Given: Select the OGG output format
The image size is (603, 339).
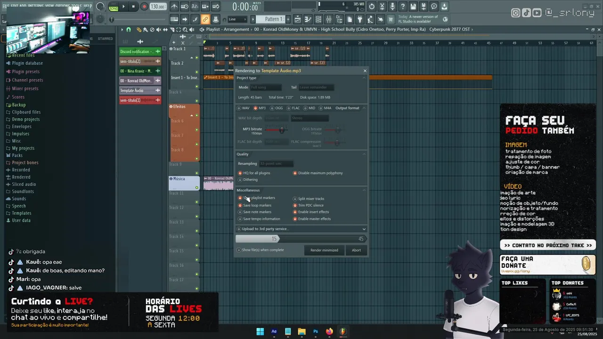Looking at the screenshot, I should tap(277, 108).
